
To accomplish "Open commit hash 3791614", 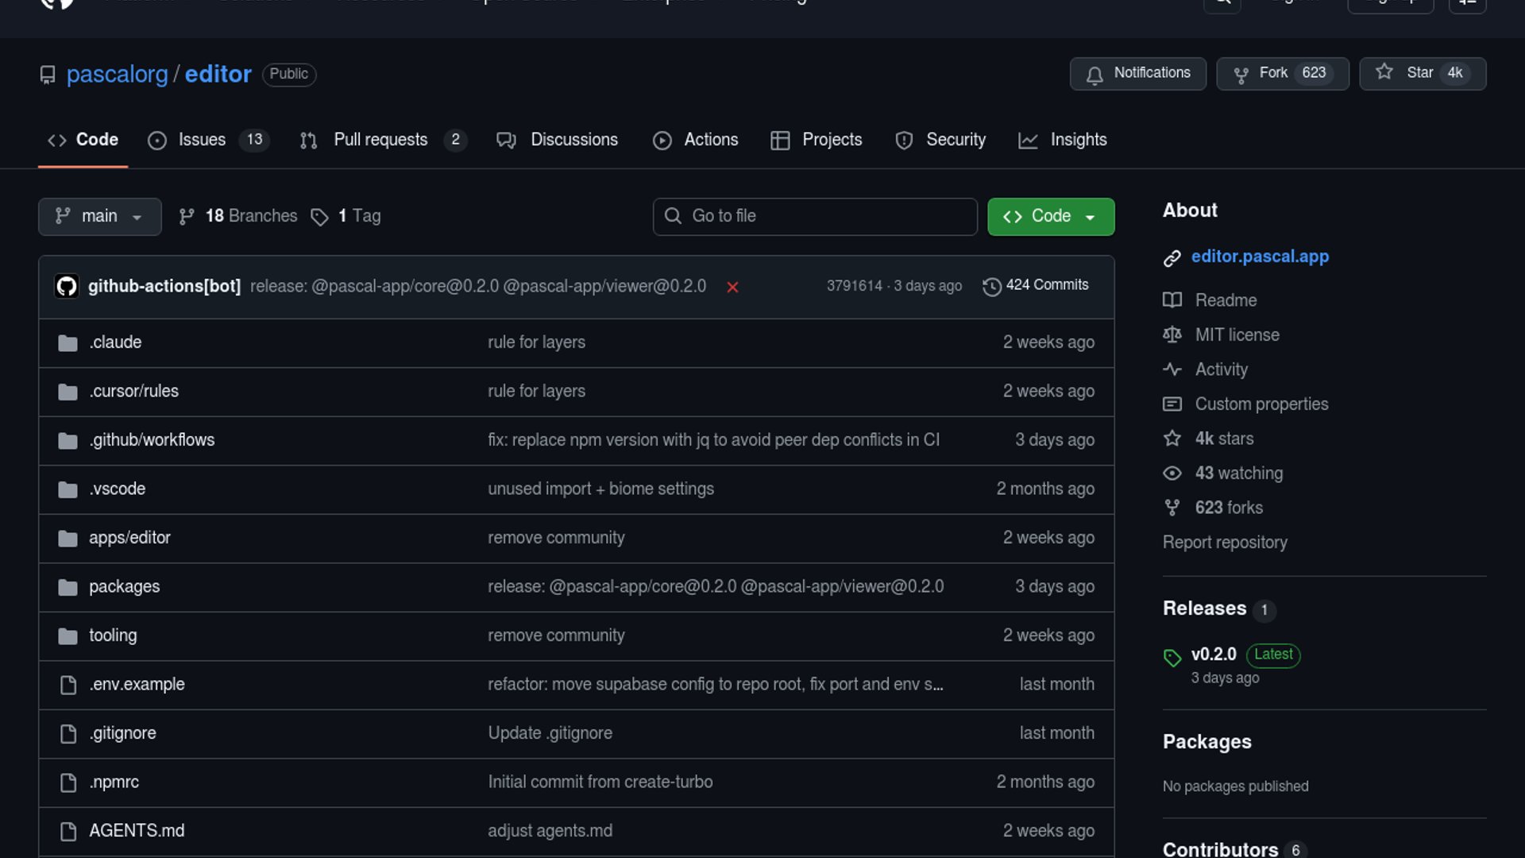I will [854, 286].
